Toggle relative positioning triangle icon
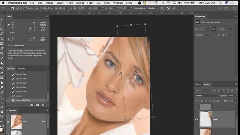240x135 pixels. pos(37,8)
